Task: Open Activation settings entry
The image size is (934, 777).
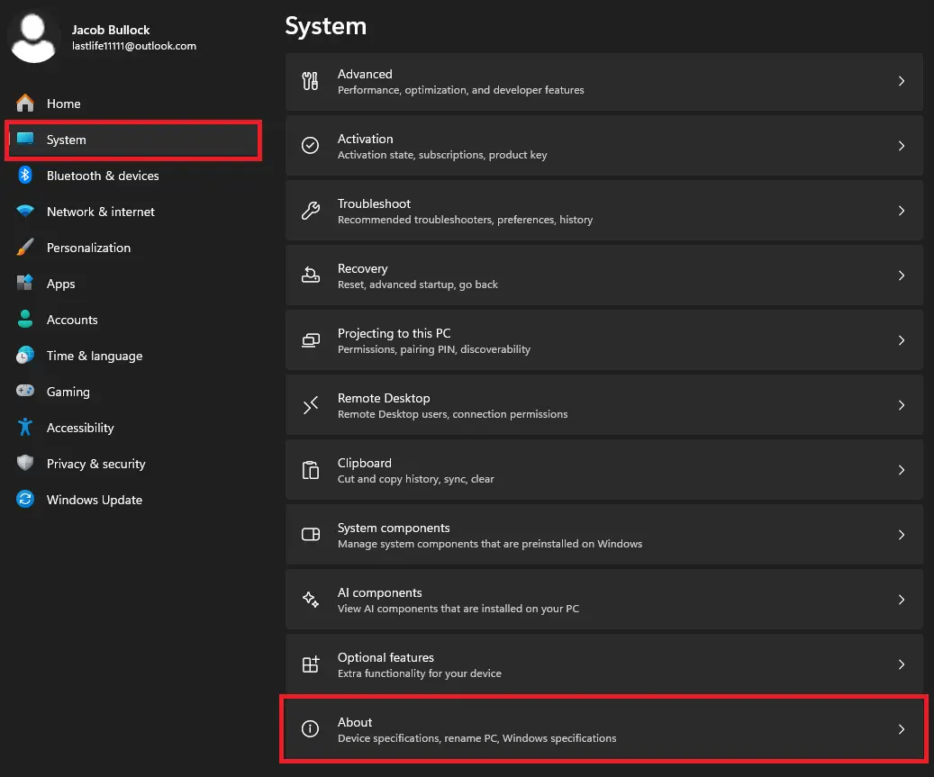Action: pos(603,146)
